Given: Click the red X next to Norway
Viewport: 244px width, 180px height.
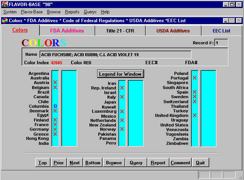Looking at the screenshot, I should tap(122, 129).
